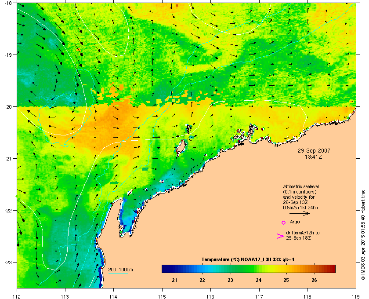Click the white-outlined island near 115.4E, 20.8S
Viewport: 369px width, 299px height.
click(181, 148)
